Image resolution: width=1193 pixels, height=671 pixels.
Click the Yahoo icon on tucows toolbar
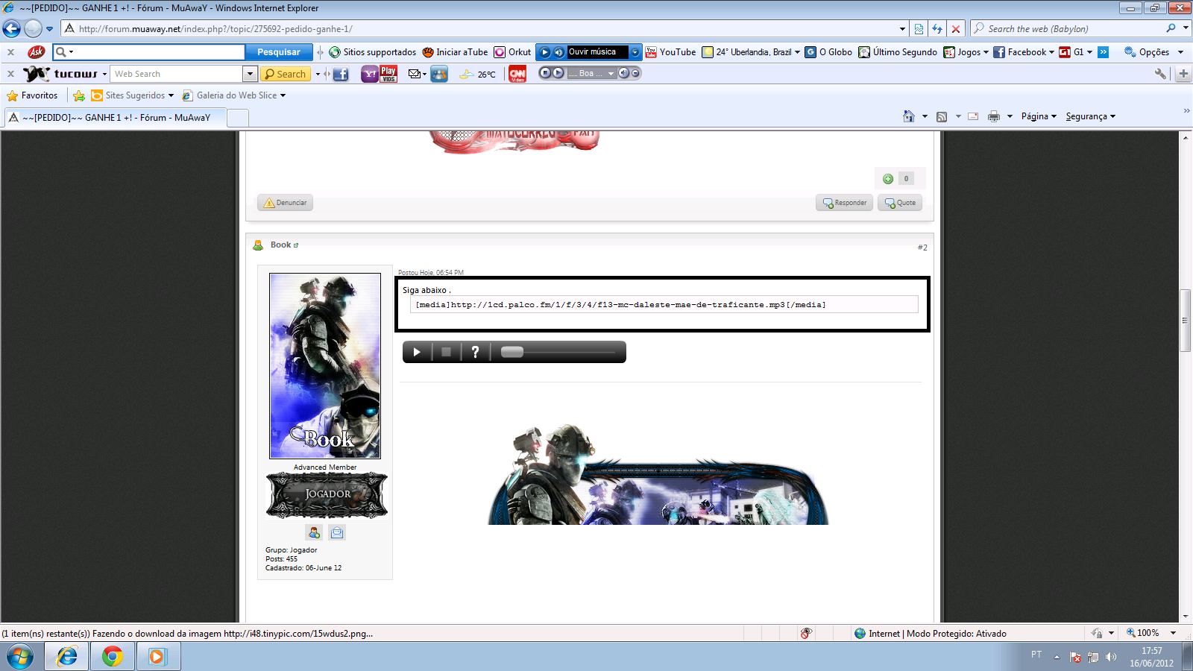click(369, 74)
